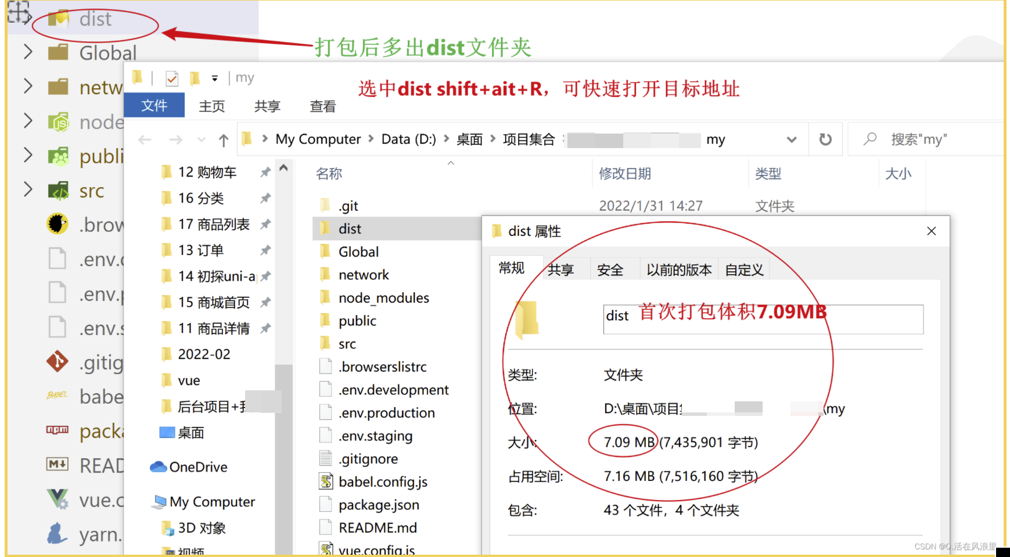This screenshot has height=557, width=1010.
Task: Expand the node_modules folder in editor tree
Action: [27, 121]
